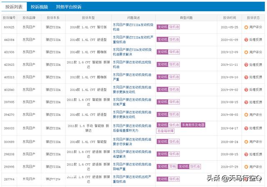Viewport: 267px width, 187px height.
Task: Click the 投诉车系 column header
Action: coord(53,17)
